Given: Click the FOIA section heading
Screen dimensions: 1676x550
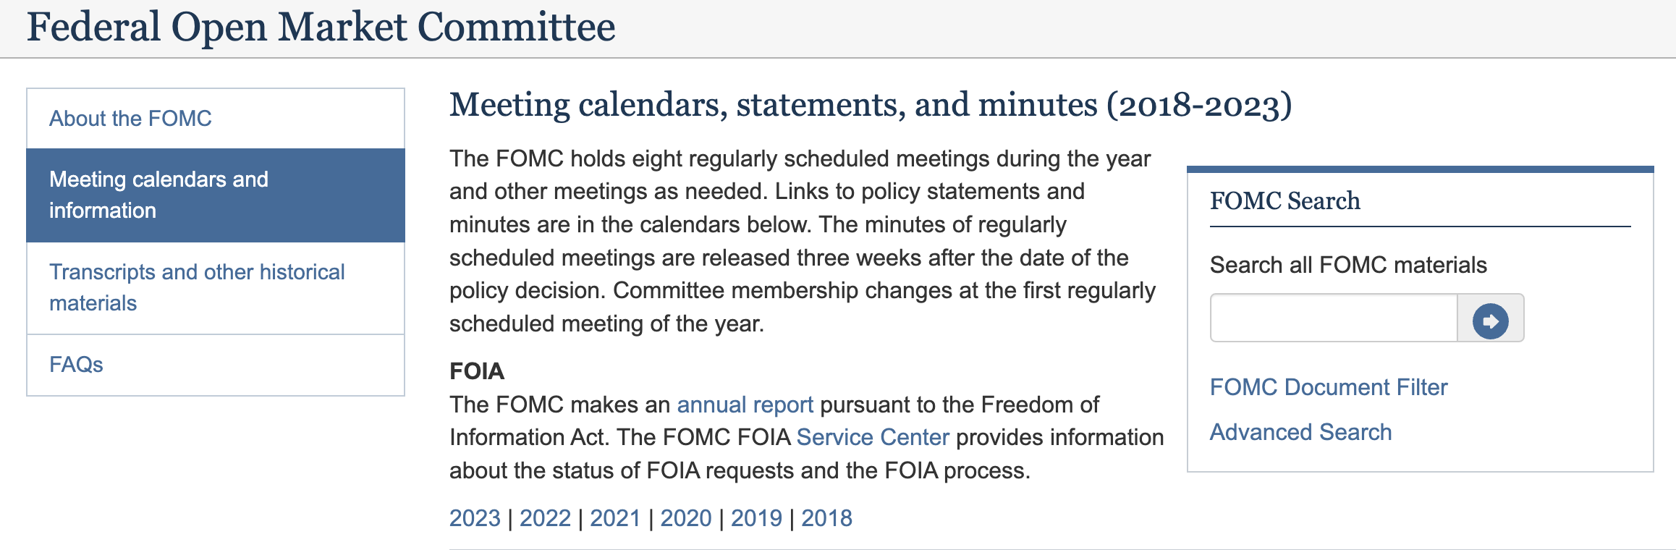Looking at the screenshot, I should pos(476,371).
